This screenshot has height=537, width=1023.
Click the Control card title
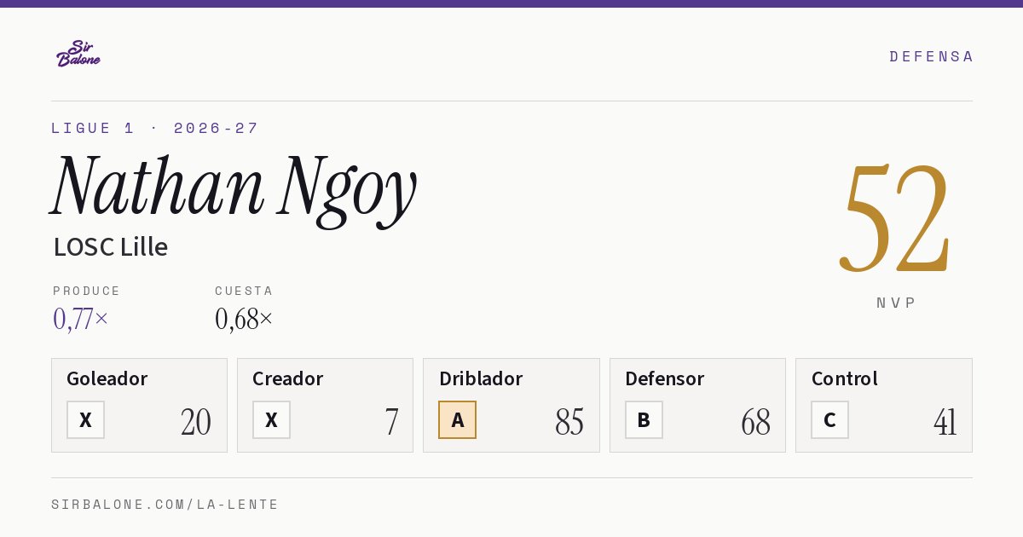pos(844,378)
